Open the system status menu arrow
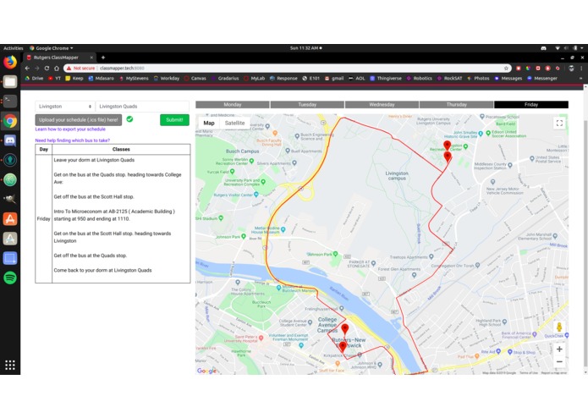Screen dimensions: 588x418 pyautogui.click(x=581, y=48)
